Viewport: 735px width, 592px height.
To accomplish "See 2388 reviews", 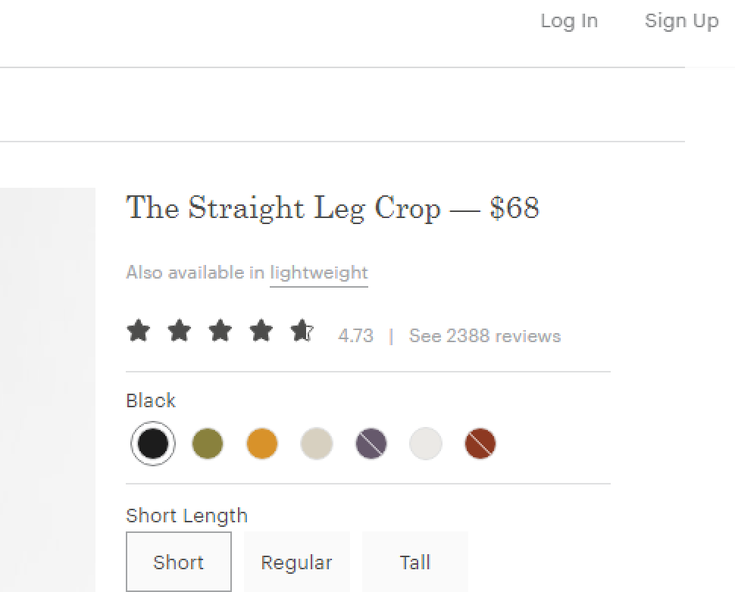I will click(485, 336).
